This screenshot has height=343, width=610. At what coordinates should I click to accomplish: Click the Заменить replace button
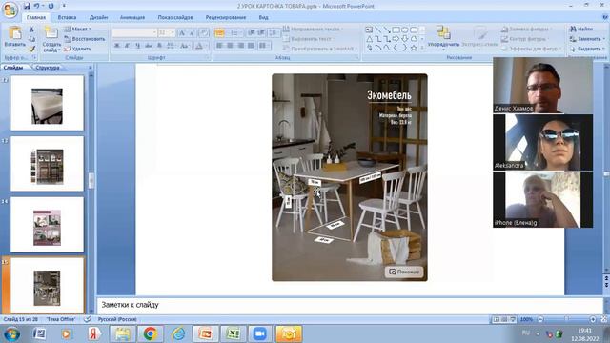pos(587,39)
